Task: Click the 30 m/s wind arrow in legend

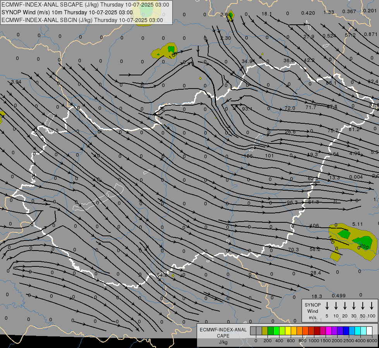Action: 354,306
